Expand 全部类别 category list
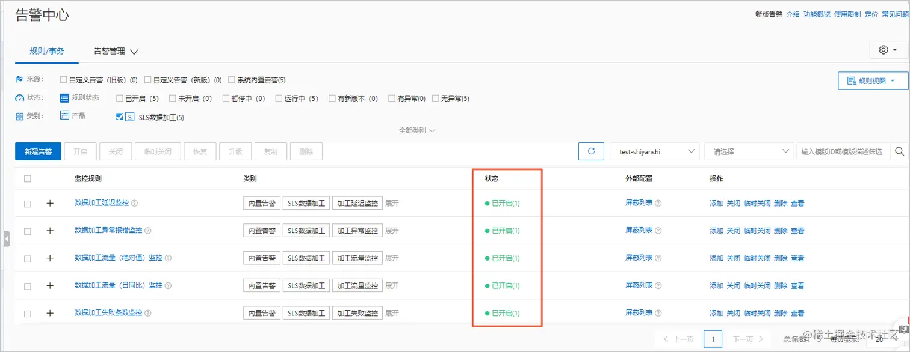Viewport: 910px width, 352px height. [x=416, y=130]
